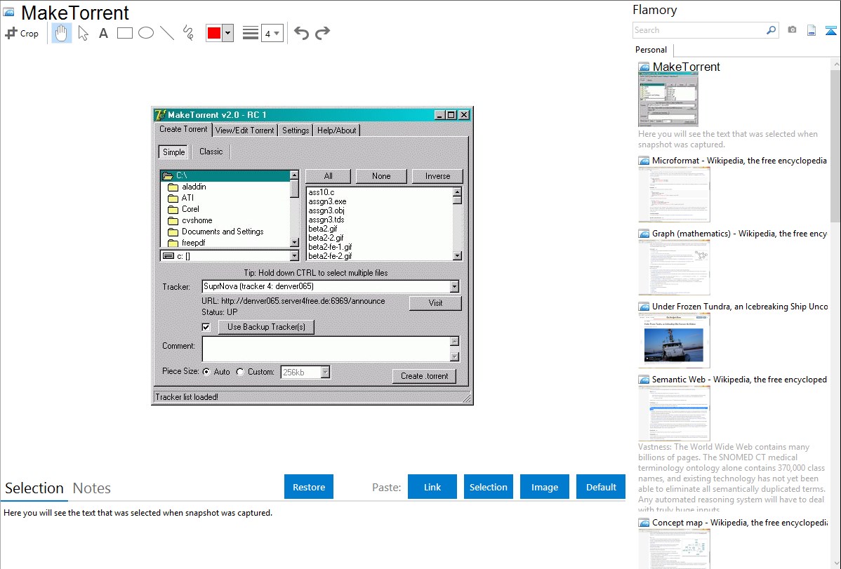Click the Use Backup Tracker(s) button

266,327
